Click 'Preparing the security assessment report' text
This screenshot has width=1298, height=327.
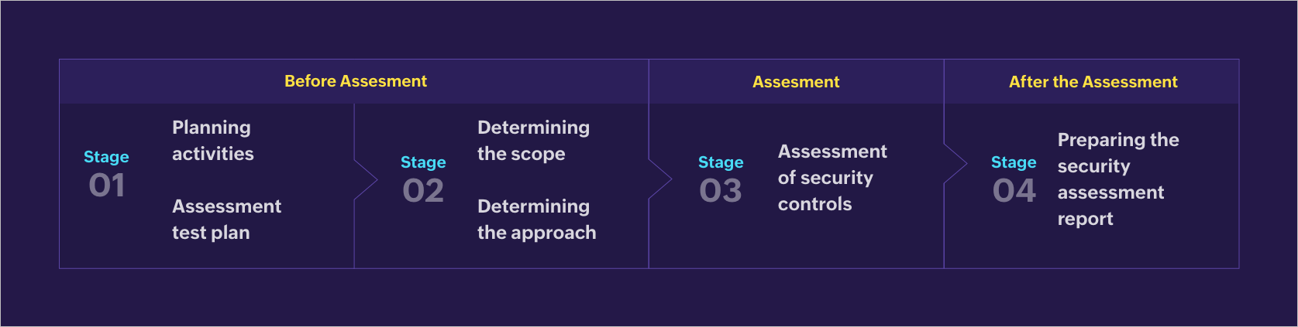[x=1117, y=179]
